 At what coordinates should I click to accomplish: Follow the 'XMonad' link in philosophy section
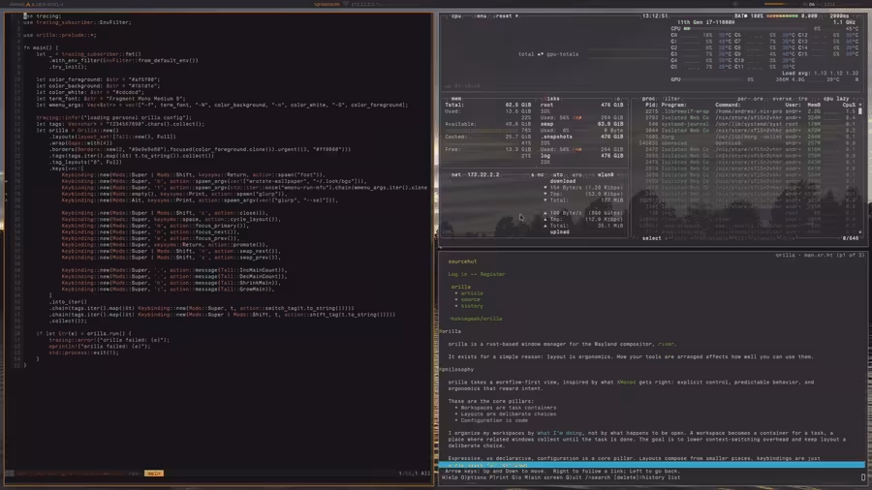click(626, 383)
